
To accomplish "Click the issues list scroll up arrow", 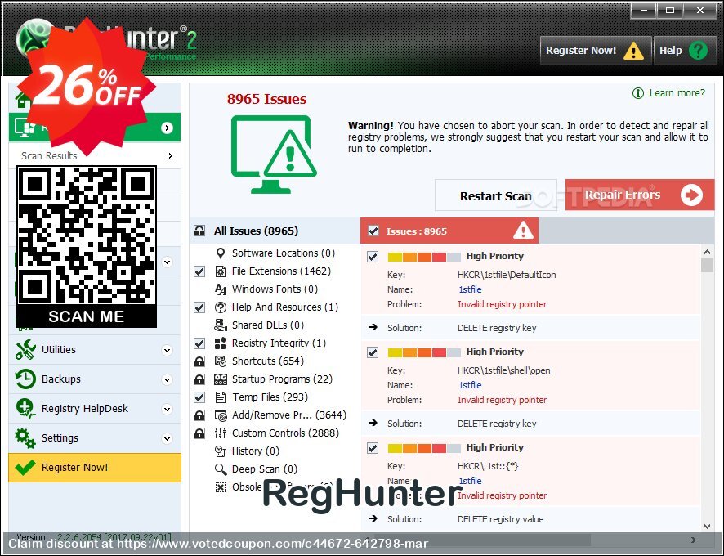I will 707,252.
